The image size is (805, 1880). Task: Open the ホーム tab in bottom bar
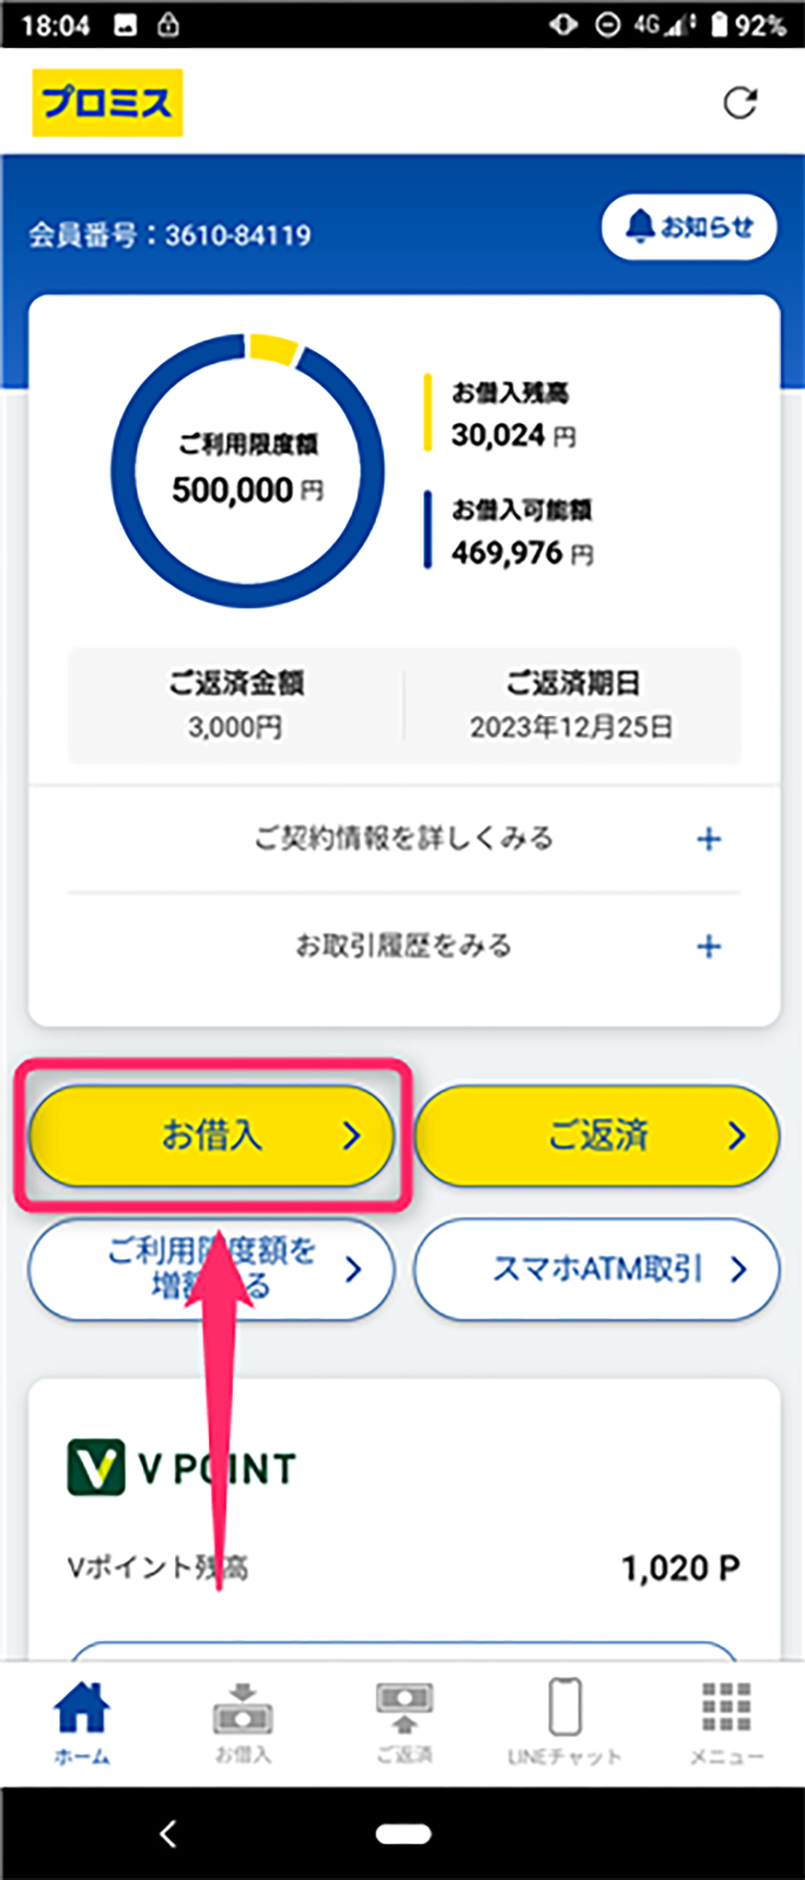81,1722
